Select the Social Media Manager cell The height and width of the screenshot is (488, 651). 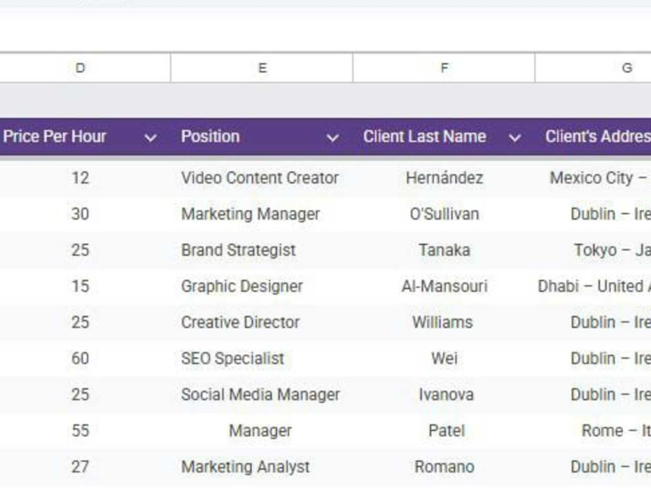[x=262, y=395]
